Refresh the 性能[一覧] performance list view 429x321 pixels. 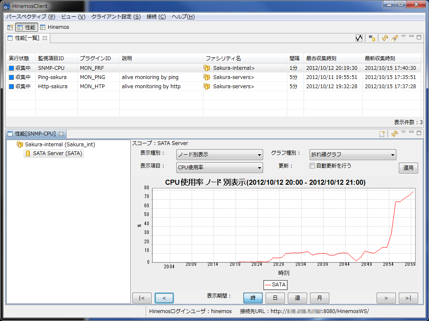(x=385, y=38)
